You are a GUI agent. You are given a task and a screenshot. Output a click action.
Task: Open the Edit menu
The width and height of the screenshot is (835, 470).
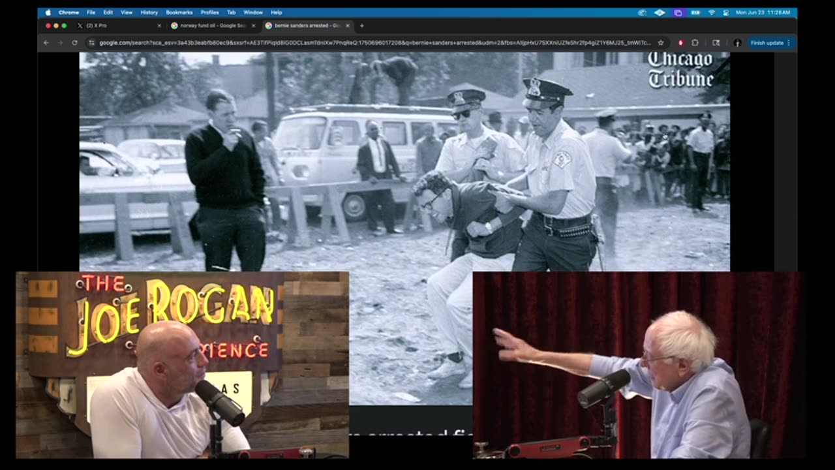click(108, 12)
